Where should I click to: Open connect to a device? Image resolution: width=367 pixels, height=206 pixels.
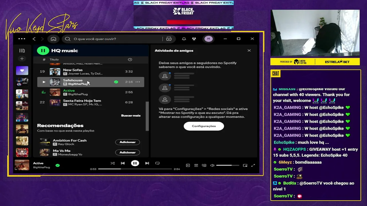click(204, 165)
